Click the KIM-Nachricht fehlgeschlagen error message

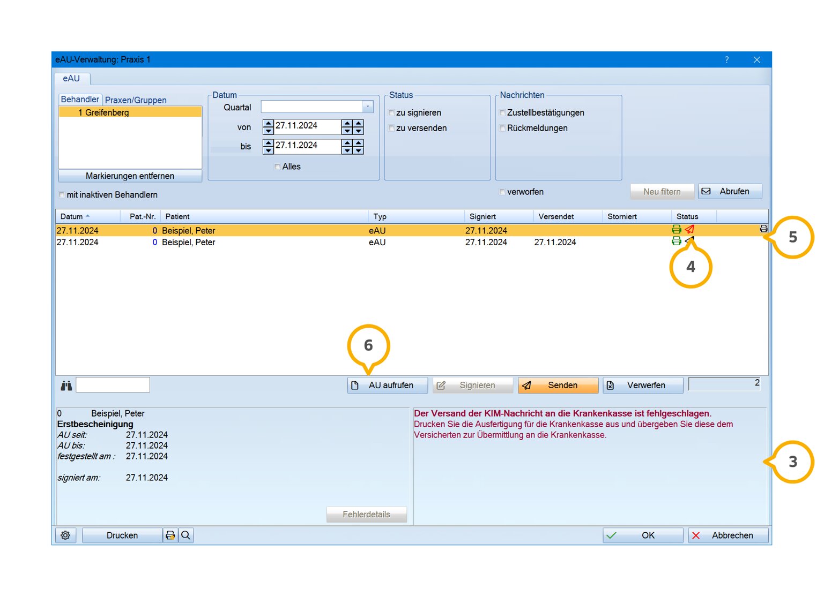562,413
